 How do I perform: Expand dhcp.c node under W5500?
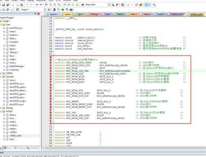4,115
